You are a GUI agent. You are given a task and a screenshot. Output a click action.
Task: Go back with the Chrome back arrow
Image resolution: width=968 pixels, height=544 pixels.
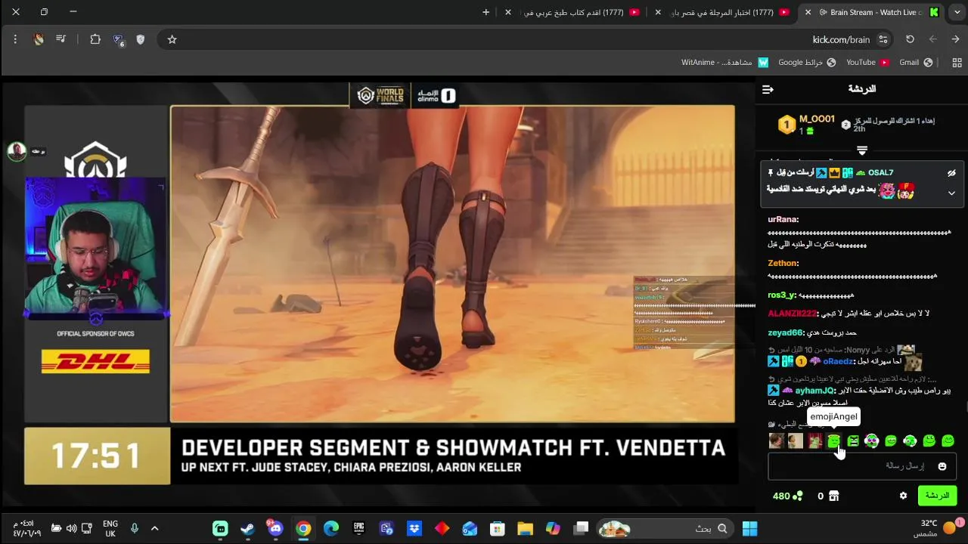pyautogui.click(x=956, y=39)
